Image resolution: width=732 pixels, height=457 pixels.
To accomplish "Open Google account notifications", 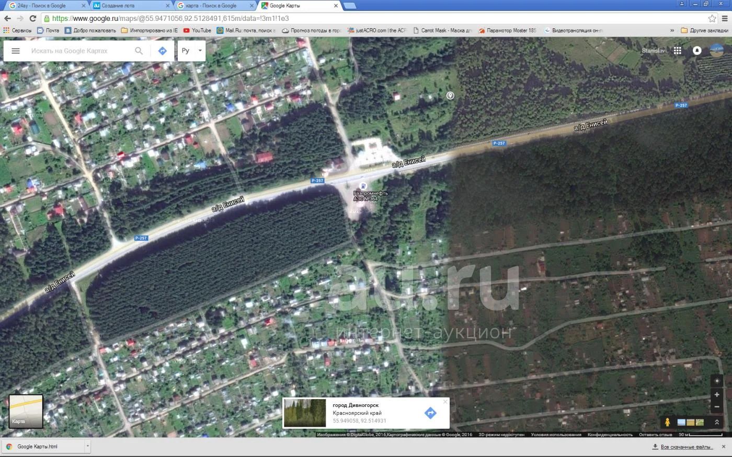I will click(x=696, y=51).
